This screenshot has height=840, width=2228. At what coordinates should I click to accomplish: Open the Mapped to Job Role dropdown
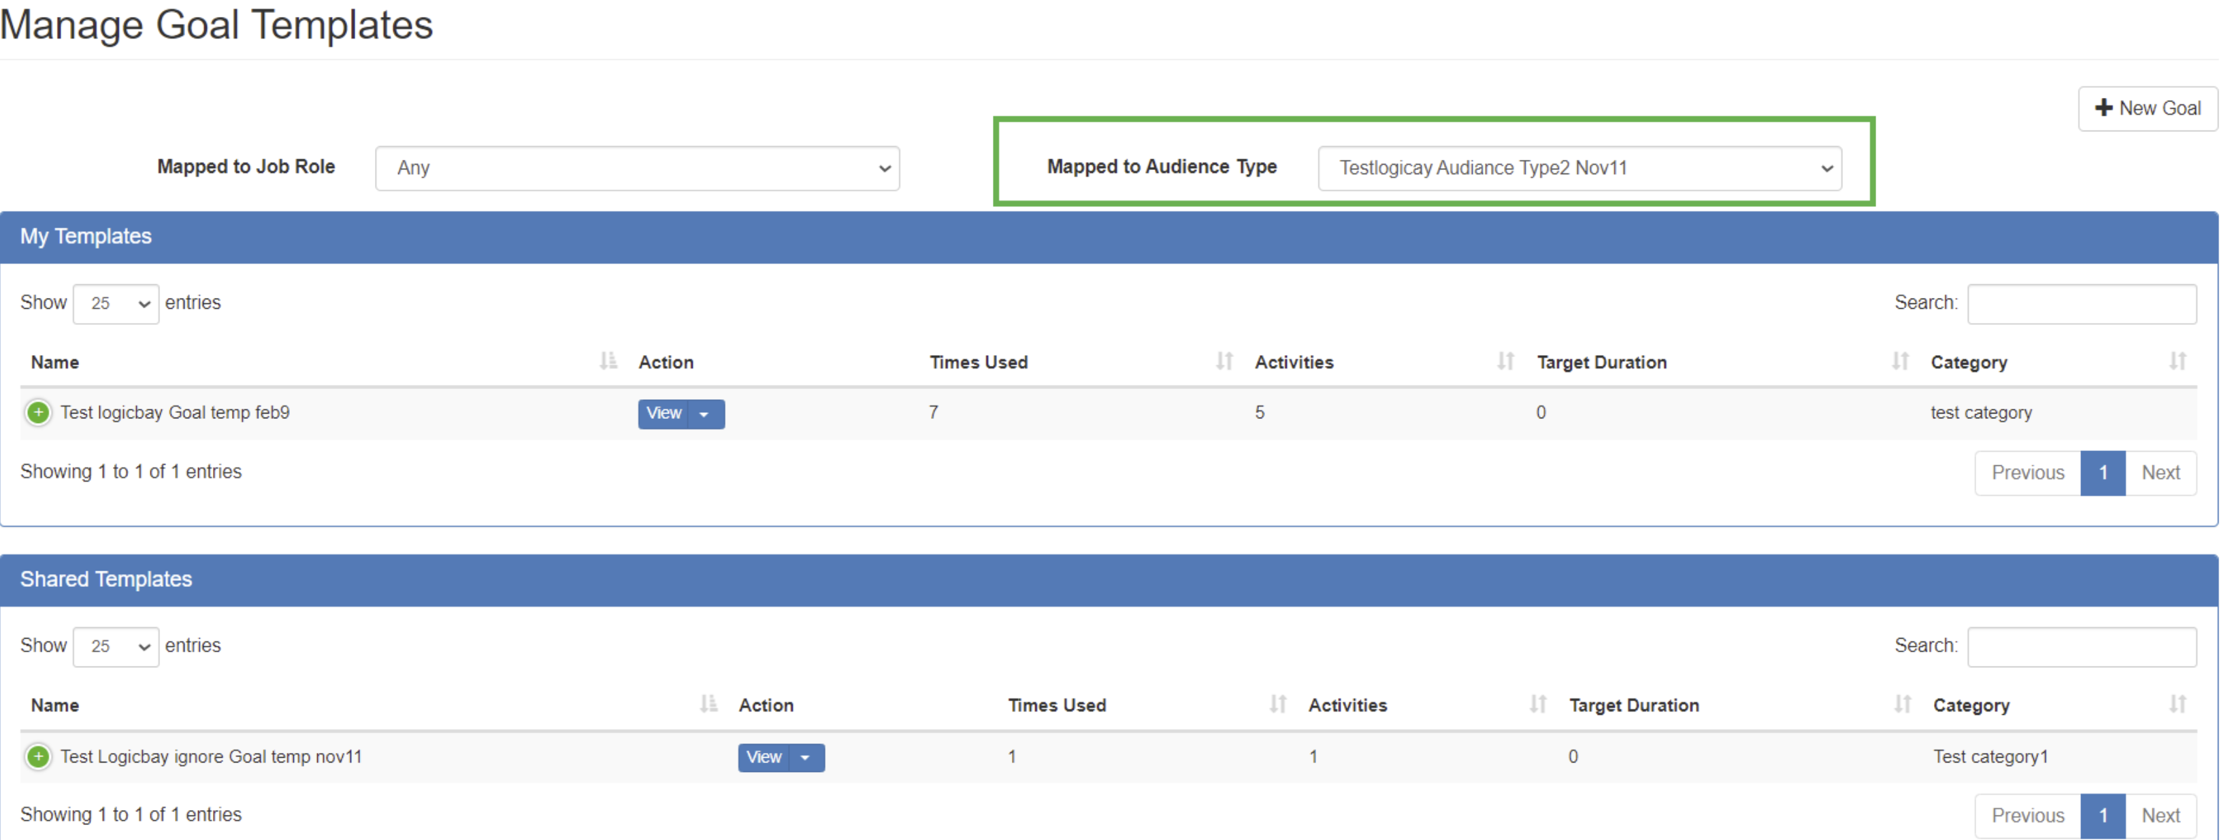[x=638, y=167]
